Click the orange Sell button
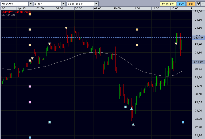 click(x=191, y=4)
